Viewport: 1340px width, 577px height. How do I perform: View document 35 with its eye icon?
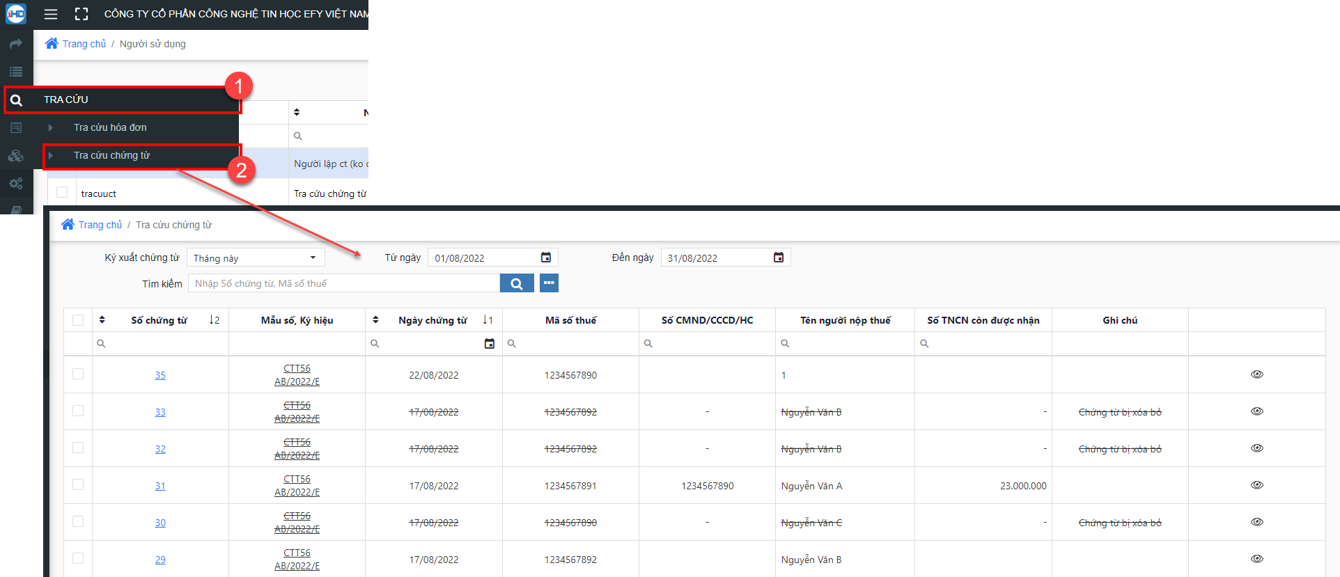click(x=1256, y=374)
